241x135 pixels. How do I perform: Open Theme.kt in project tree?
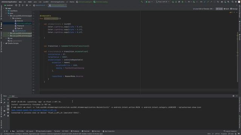pyautogui.click(x=19, y=26)
